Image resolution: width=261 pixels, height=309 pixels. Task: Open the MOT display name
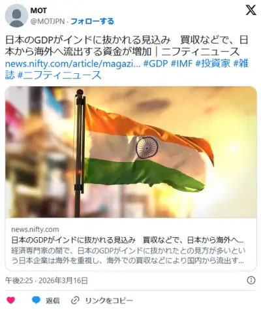(38, 10)
